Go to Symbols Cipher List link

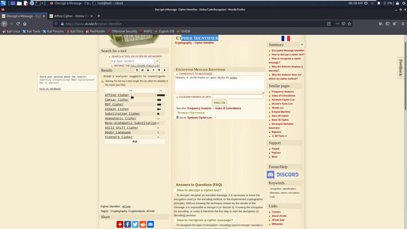pyautogui.click(x=199, y=118)
